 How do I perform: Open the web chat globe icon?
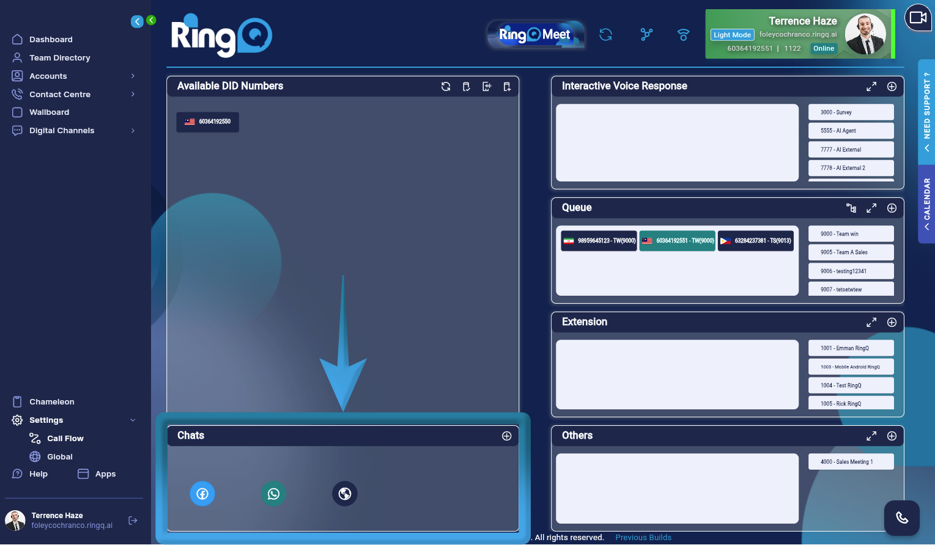[x=344, y=494]
